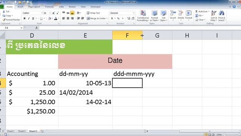Decrease font size with Shrink Font icon
The height and width of the screenshot is (136, 241).
58,13
